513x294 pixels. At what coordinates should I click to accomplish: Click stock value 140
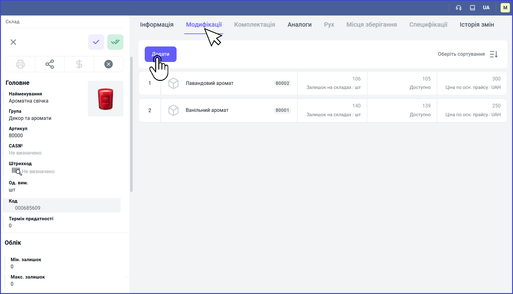pyautogui.click(x=356, y=106)
